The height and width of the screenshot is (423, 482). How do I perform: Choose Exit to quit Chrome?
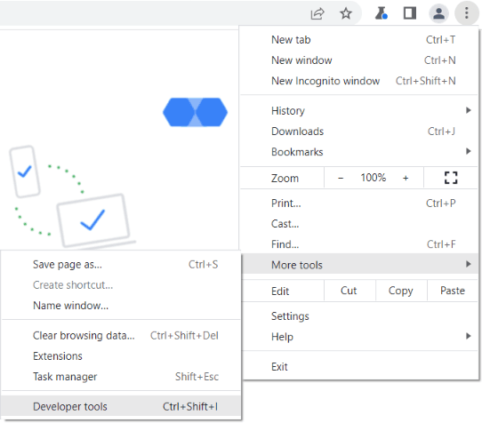[x=359, y=367]
